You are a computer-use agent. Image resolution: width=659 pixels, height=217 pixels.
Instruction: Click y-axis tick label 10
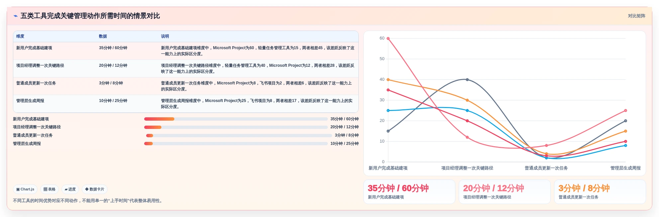(x=382, y=141)
